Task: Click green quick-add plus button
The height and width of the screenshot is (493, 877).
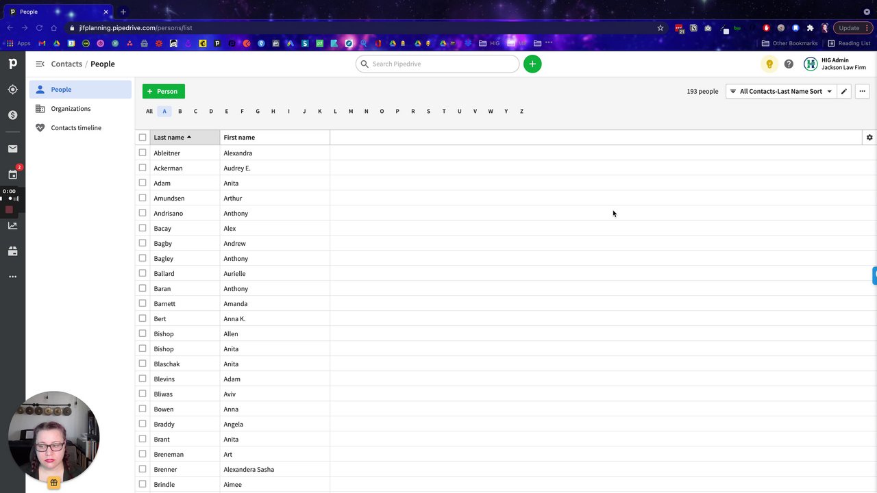Action: coord(532,64)
